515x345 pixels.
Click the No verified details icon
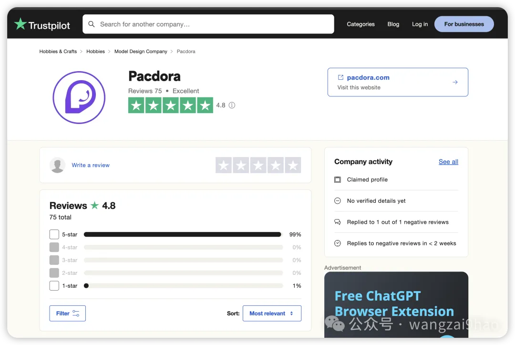click(337, 201)
